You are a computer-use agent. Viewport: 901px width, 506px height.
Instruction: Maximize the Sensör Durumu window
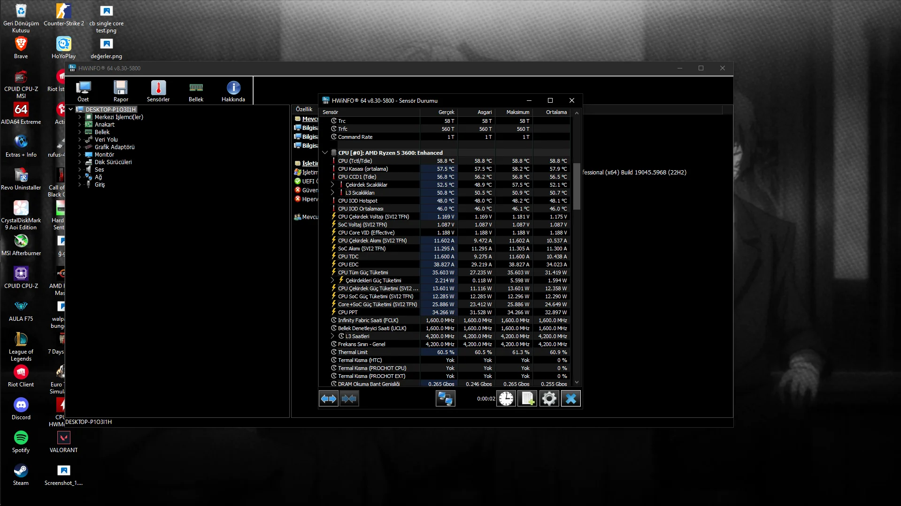(550, 100)
